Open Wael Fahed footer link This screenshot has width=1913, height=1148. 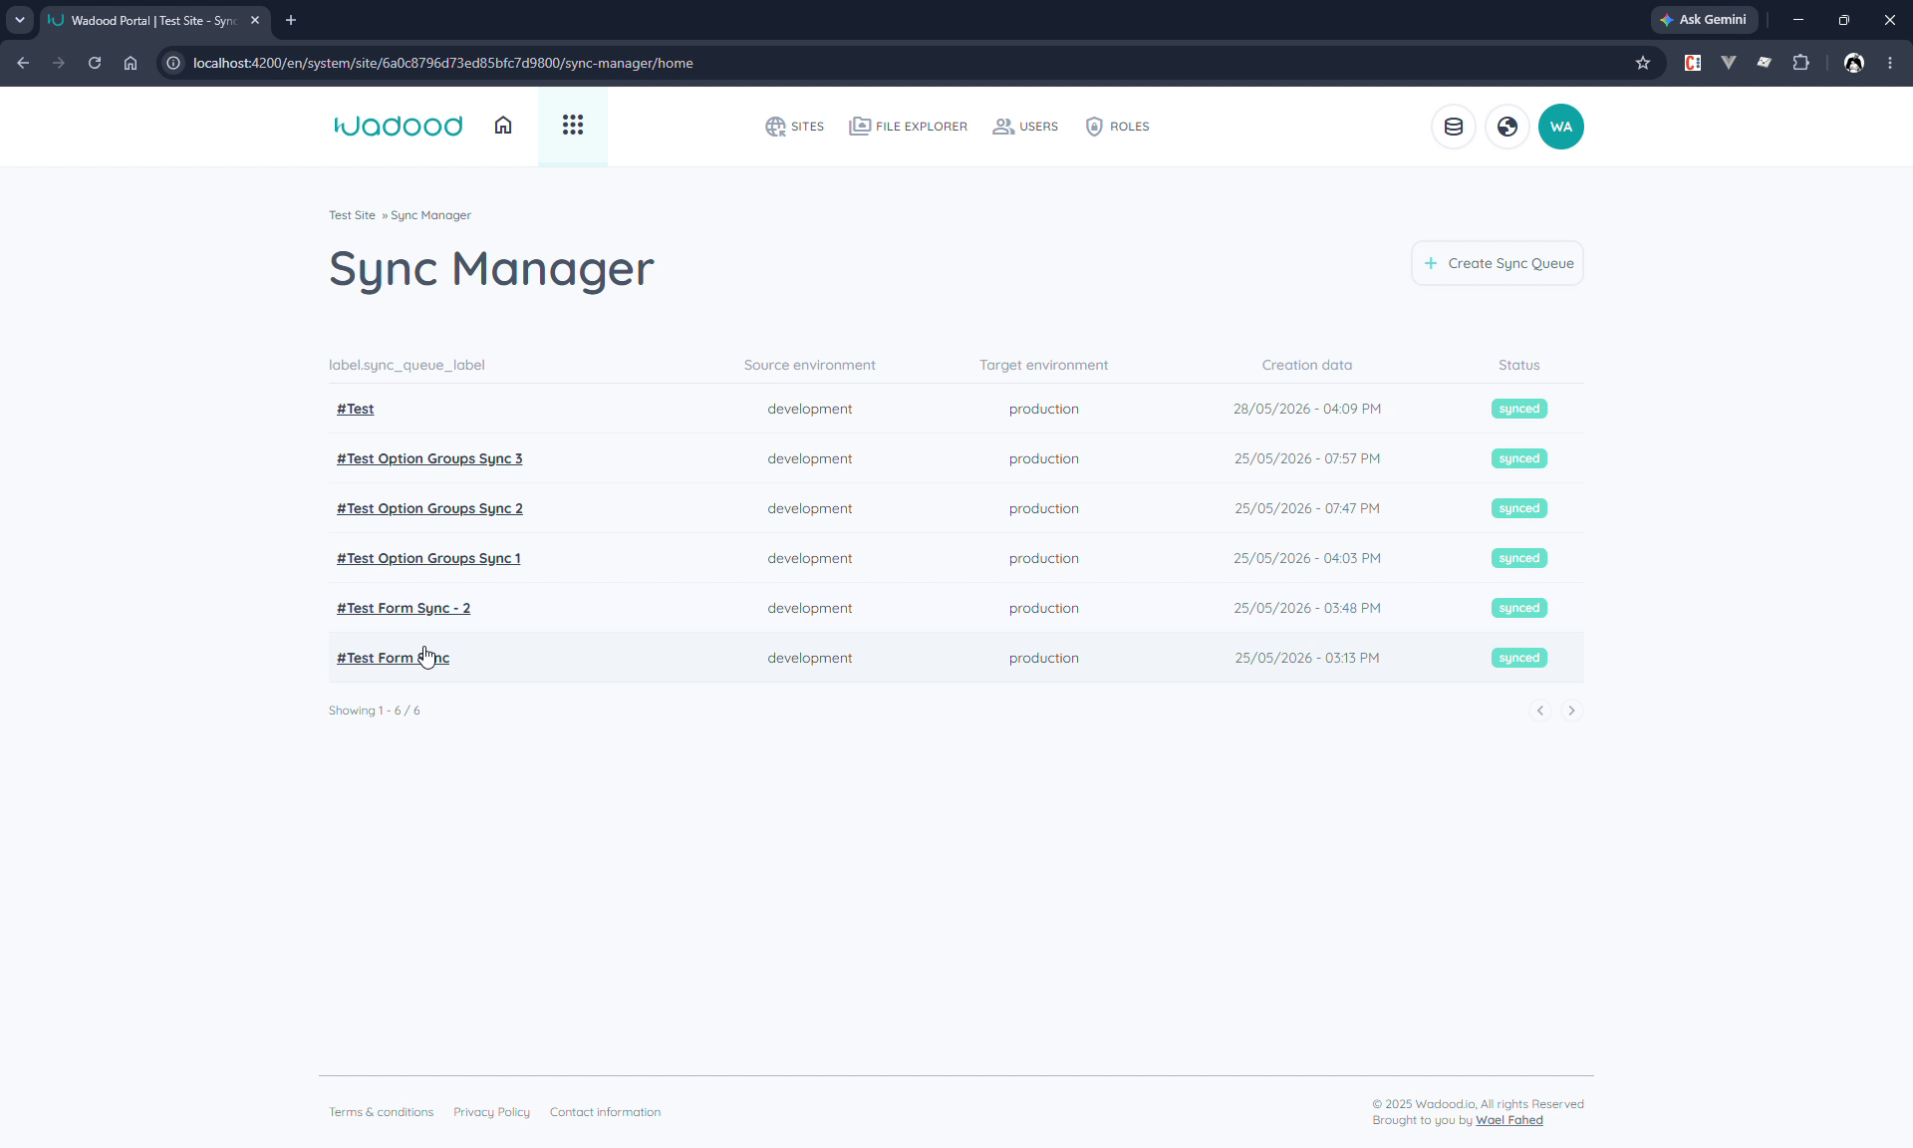tap(1509, 1120)
